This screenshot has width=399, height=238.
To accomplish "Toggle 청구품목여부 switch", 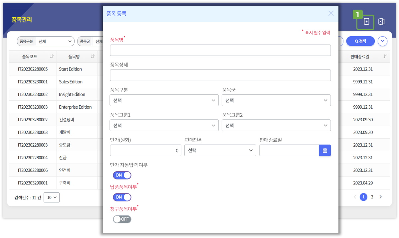I will (122, 219).
